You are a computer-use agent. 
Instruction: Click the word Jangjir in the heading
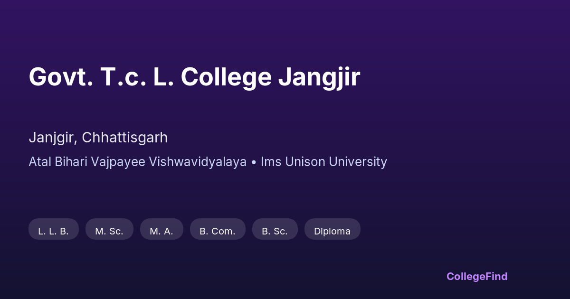(319, 77)
